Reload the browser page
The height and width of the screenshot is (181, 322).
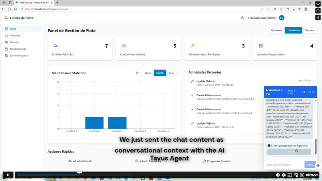9,9
